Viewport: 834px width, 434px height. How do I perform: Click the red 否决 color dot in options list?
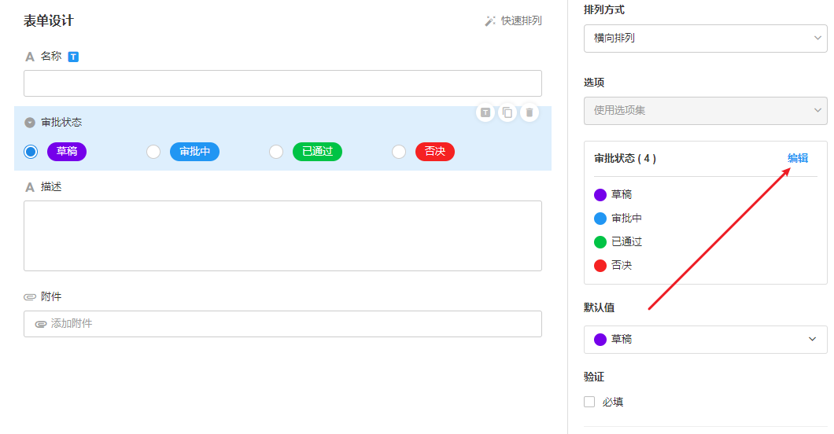(600, 266)
